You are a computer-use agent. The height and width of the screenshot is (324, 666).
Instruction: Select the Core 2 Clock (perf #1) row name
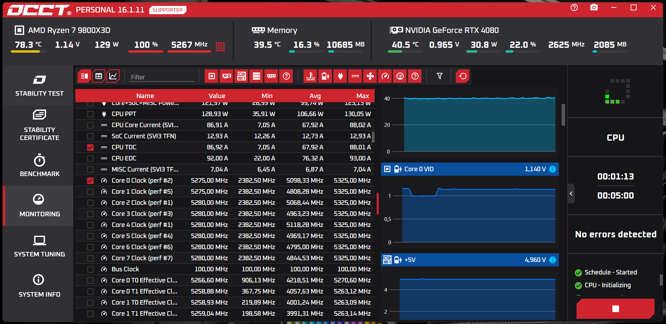[142, 203]
